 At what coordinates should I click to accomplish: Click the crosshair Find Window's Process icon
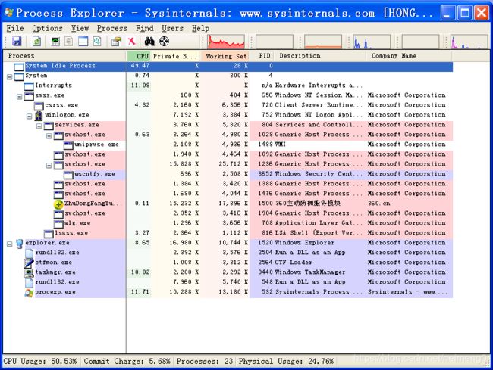point(164,42)
